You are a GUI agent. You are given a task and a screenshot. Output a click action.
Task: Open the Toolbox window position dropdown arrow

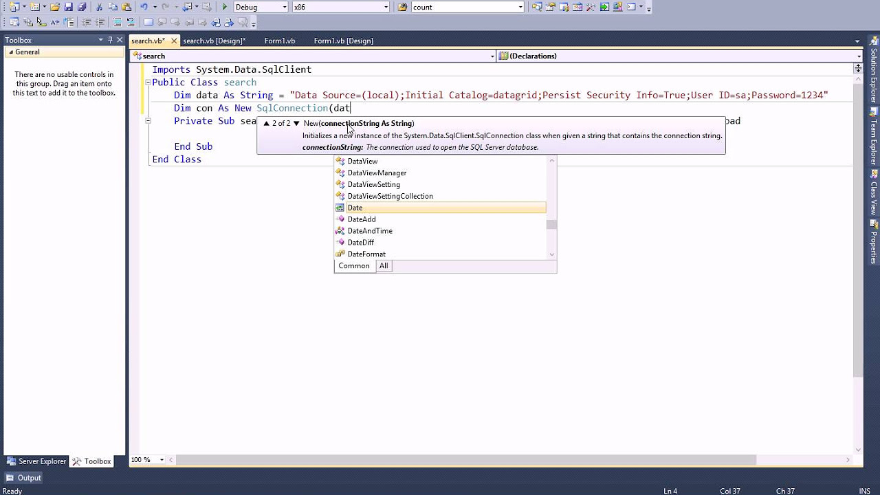pyautogui.click(x=100, y=40)
